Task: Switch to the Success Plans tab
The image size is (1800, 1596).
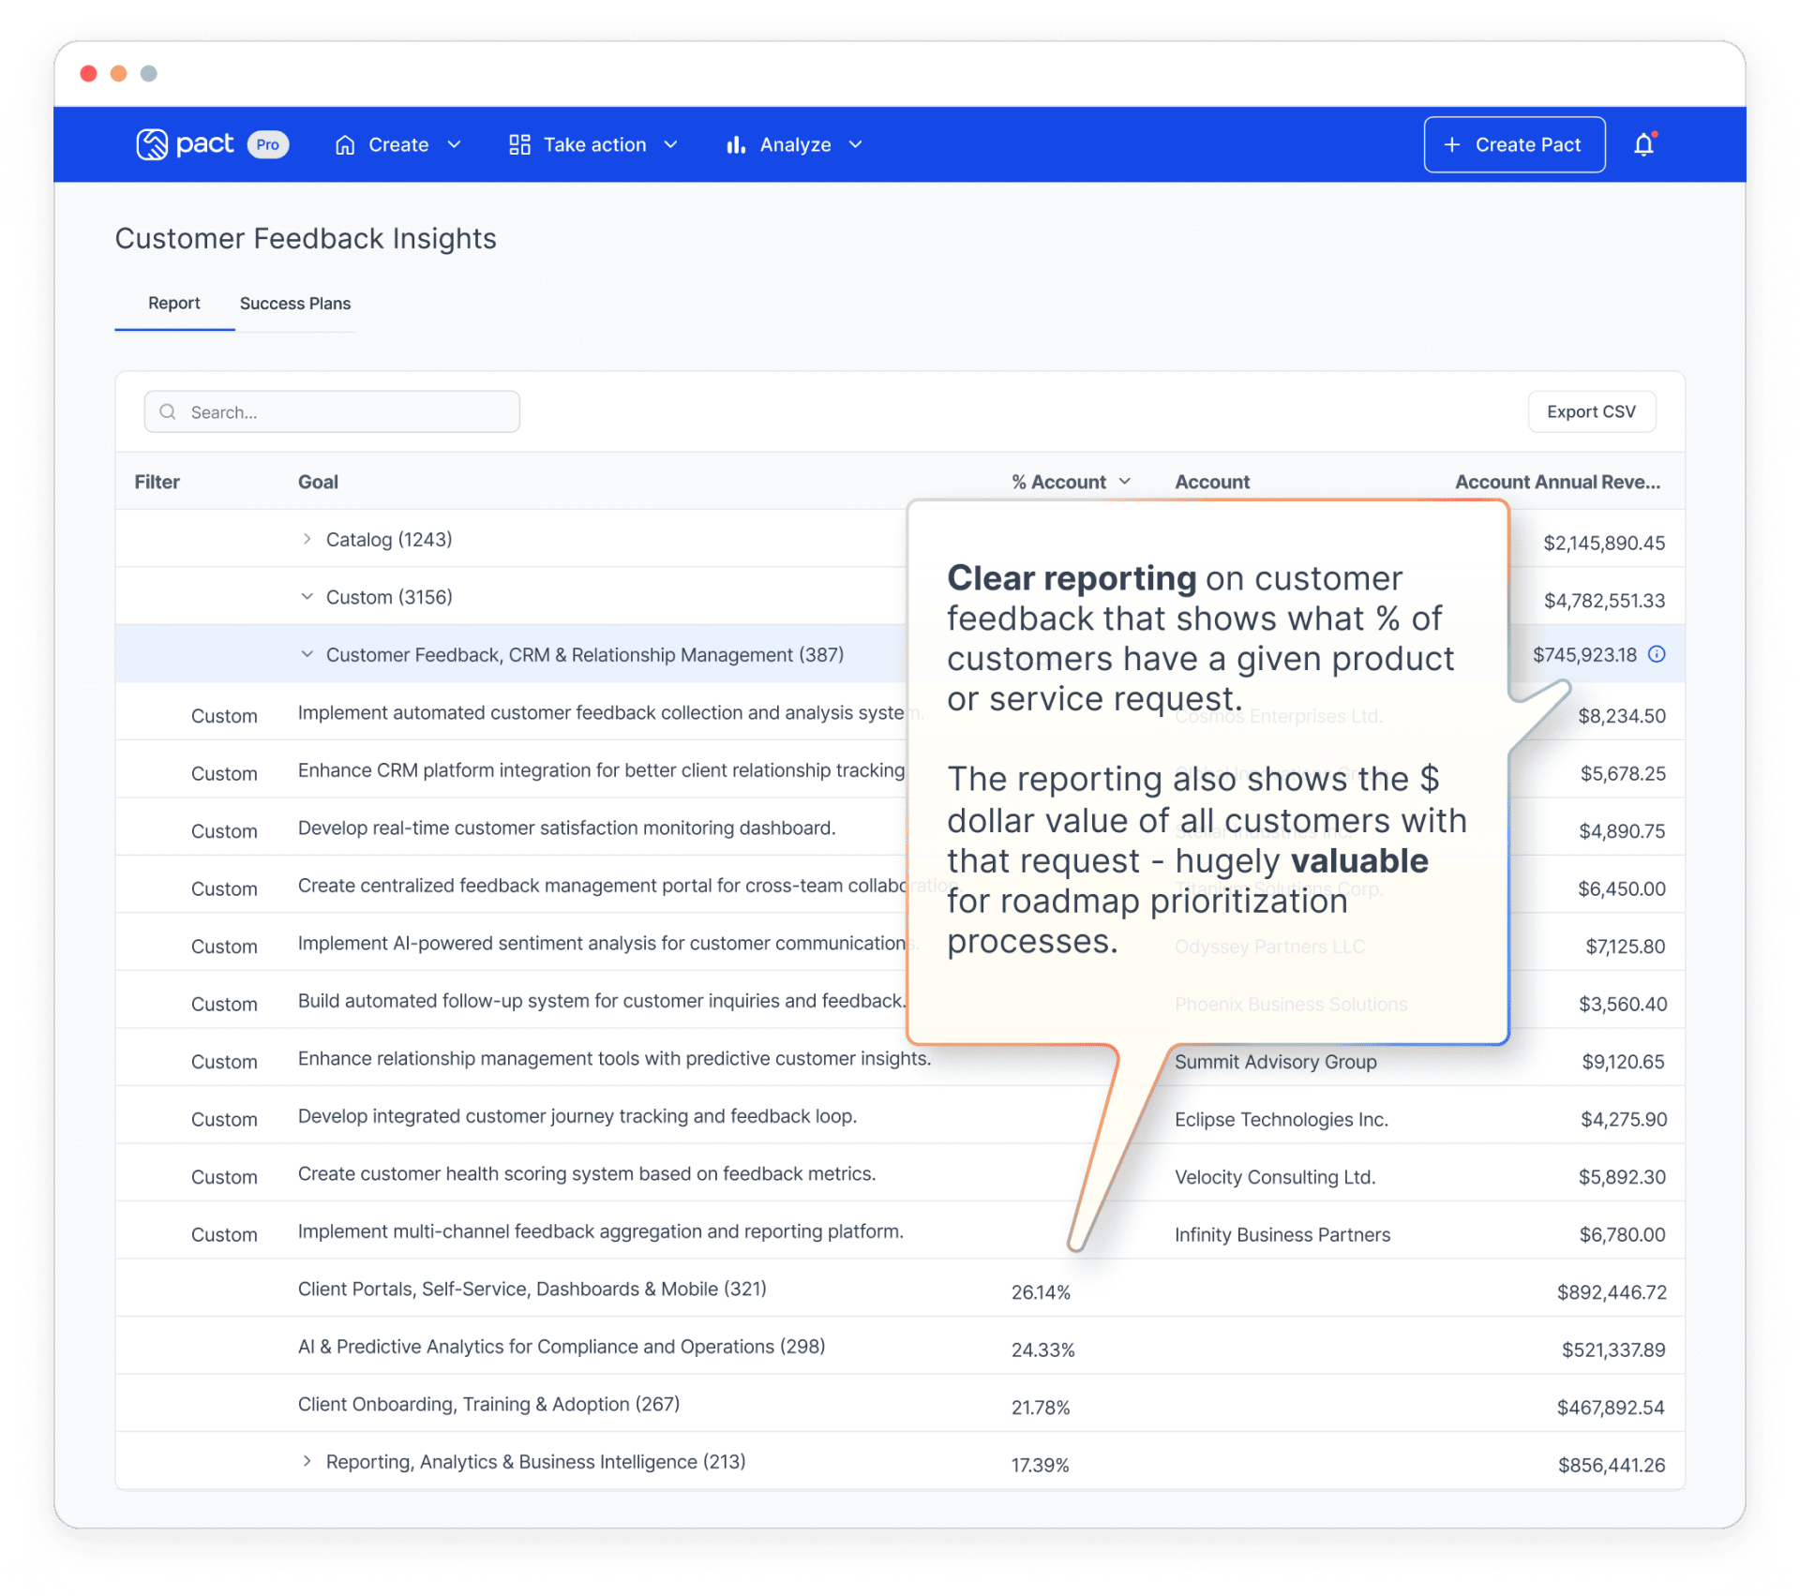Action: 294,304
